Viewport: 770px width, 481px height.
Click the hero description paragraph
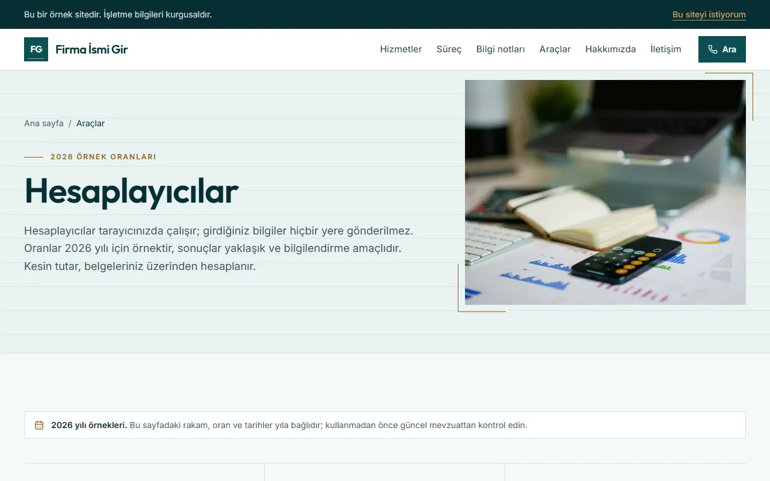point(219,248)
